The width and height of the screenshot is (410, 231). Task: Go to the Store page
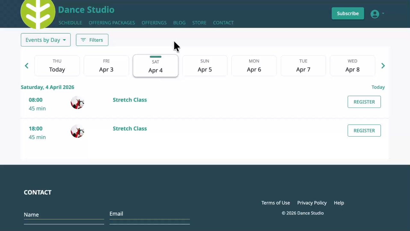[x=199, y=23]
